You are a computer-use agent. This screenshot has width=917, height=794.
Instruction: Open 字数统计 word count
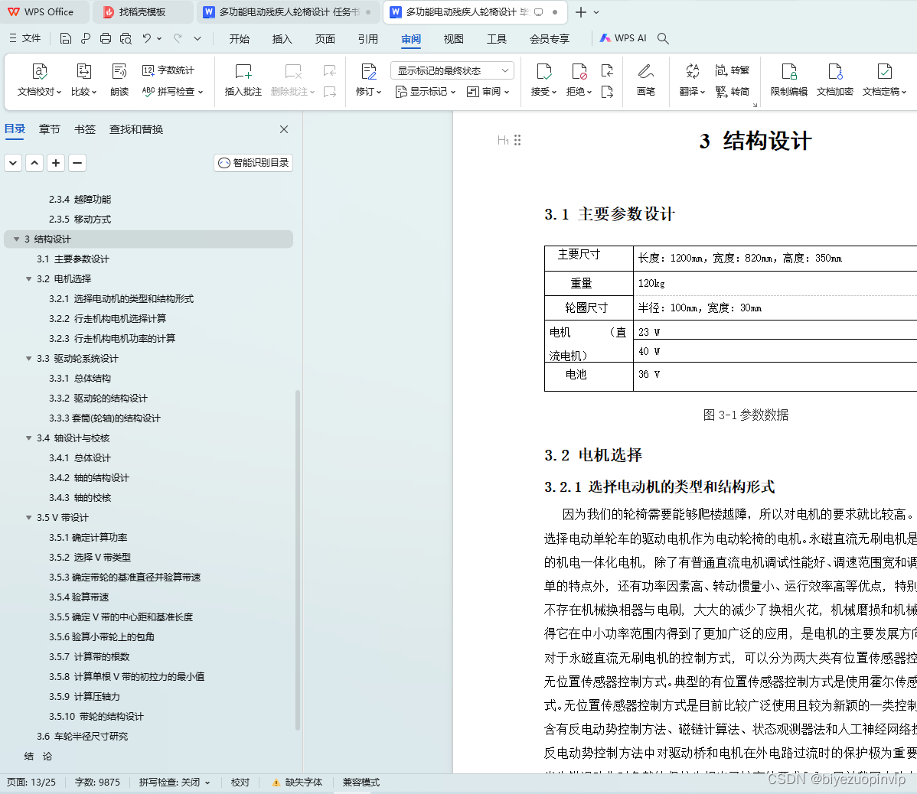[x=168, y=70]
